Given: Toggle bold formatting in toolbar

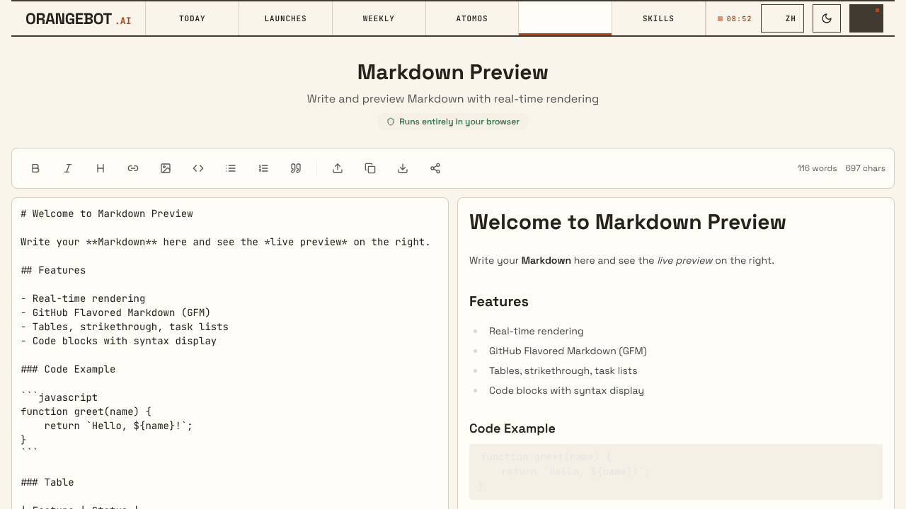Looking at the screenshot, I should pos(35,168).
